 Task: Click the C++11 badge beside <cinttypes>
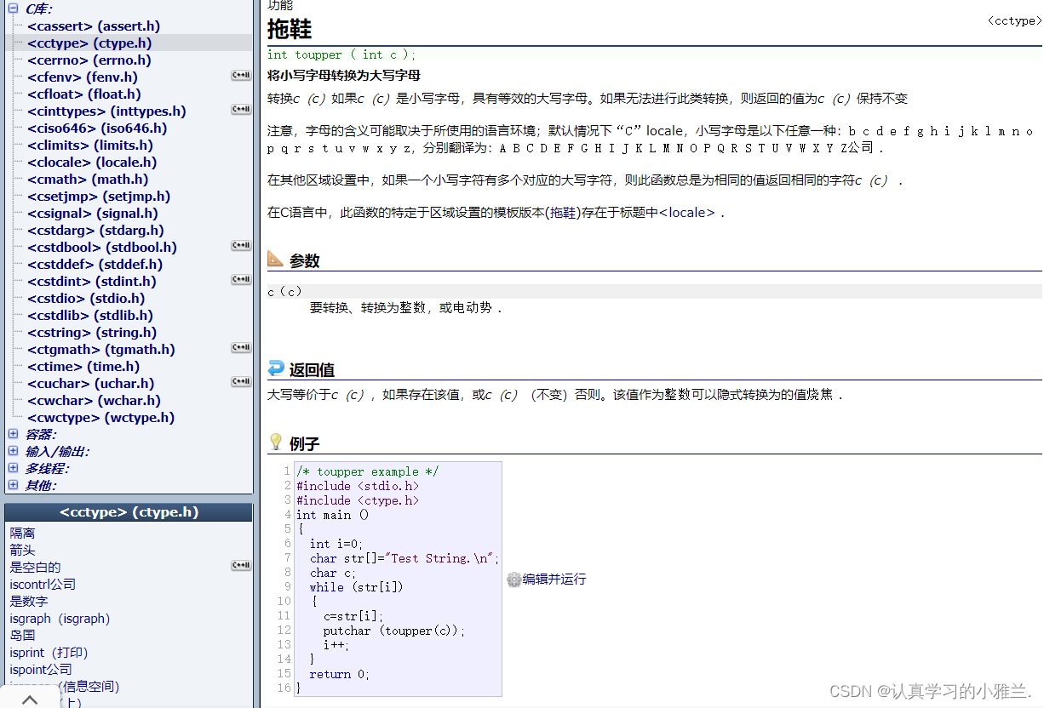(x=241, y=110)
